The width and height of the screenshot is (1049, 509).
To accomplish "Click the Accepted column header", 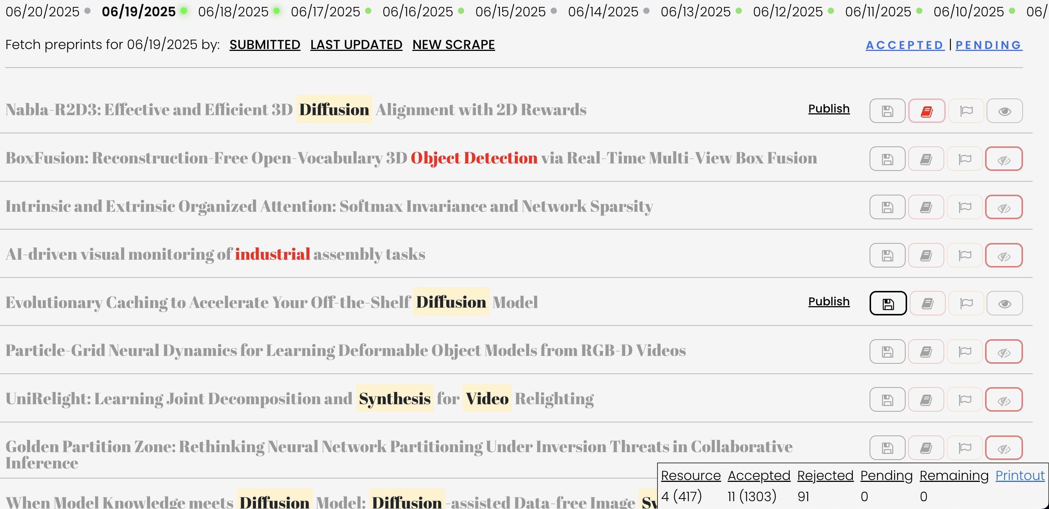I will (x=759, y=475).
